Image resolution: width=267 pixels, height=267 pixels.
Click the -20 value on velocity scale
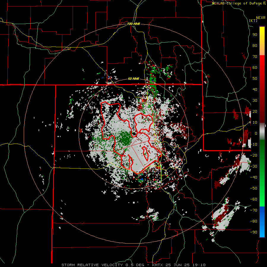click(x=254, y=155)
